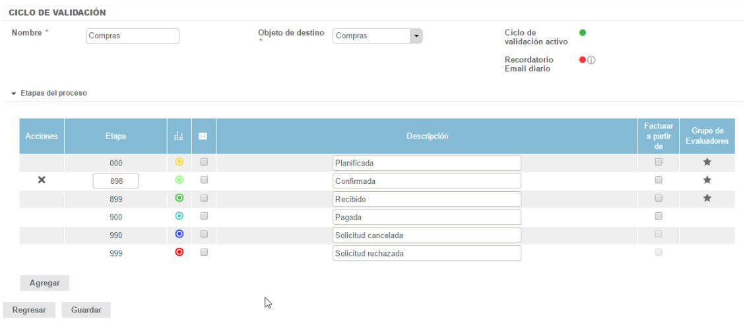Screen dimensions: 743x325
Task: Enable email checkbox for the Planificada stage
Action: click(204, 162)
